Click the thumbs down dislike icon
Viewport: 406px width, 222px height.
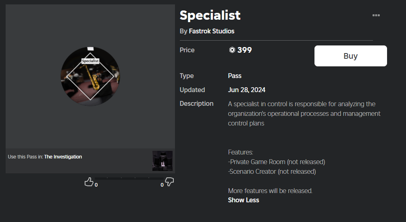[x=170, y=182]
